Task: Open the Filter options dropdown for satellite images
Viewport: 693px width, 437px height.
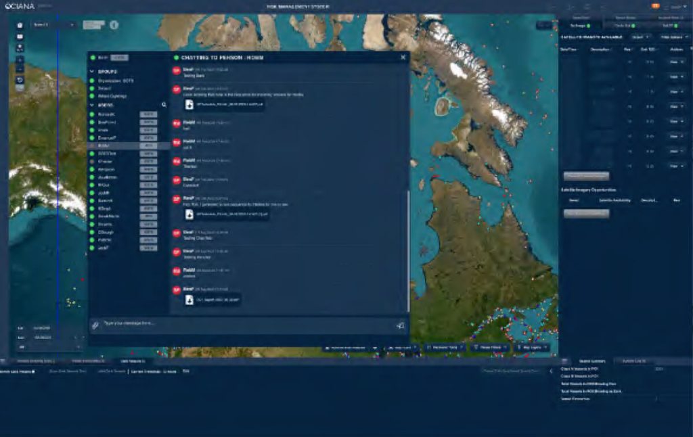Action: click(x=672, y=37)
